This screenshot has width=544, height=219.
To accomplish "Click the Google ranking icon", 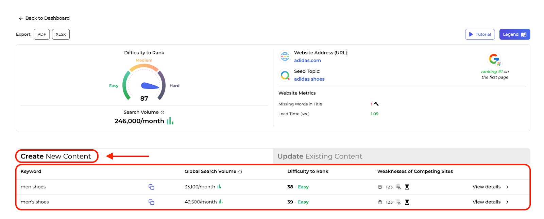I will 494,59.
